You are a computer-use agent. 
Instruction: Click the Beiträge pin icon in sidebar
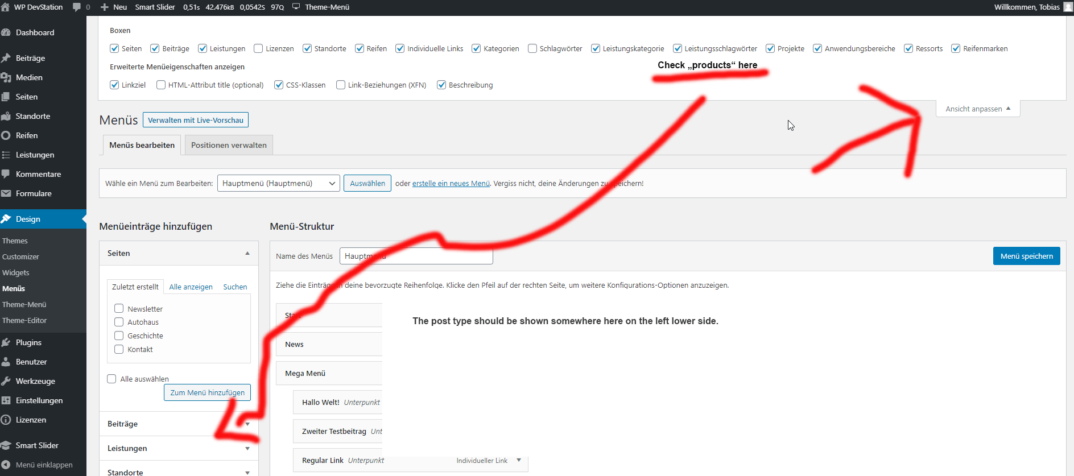[x=6, y=58]
